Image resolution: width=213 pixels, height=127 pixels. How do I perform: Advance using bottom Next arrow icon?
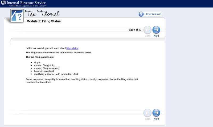point(156,113)
